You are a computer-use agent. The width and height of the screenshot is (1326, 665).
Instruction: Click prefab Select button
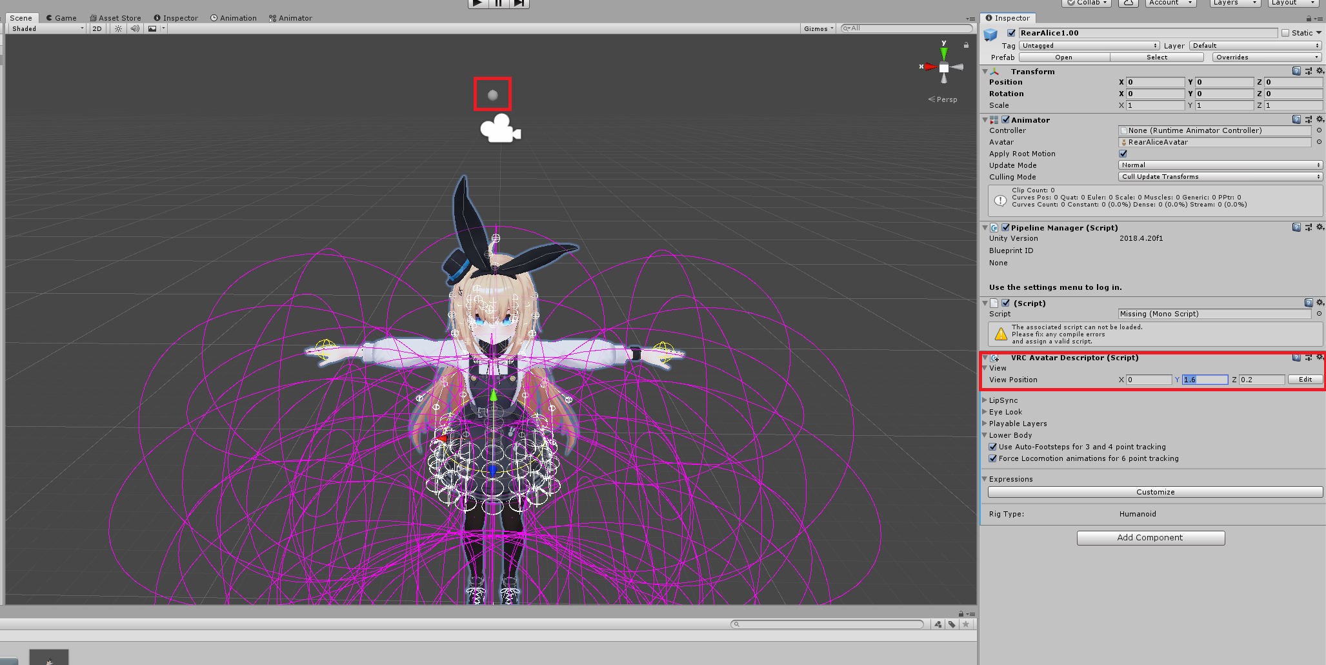pyautogui.click(x=1157, y=57)
